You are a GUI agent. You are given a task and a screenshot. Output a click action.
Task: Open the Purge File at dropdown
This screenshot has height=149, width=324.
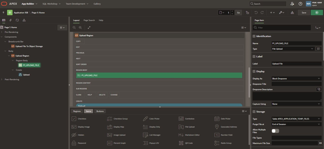297,124
